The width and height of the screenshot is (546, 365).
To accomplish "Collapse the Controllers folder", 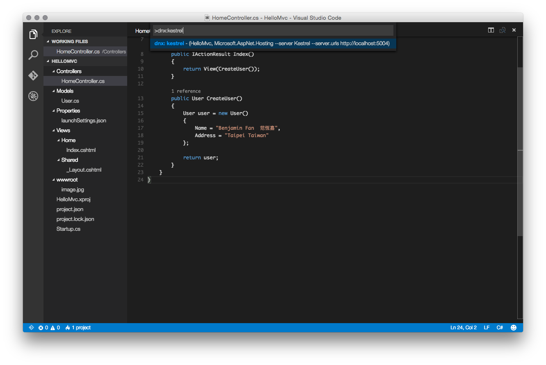I will 53,71.
